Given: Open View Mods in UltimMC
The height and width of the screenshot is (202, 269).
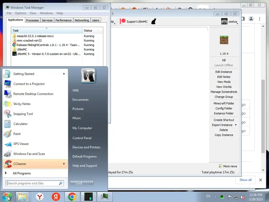Looking at the screenshot, I should (224, 82).
